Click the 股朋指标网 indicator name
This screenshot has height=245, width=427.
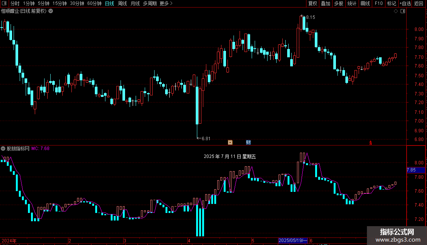click(x=18, y=149)
